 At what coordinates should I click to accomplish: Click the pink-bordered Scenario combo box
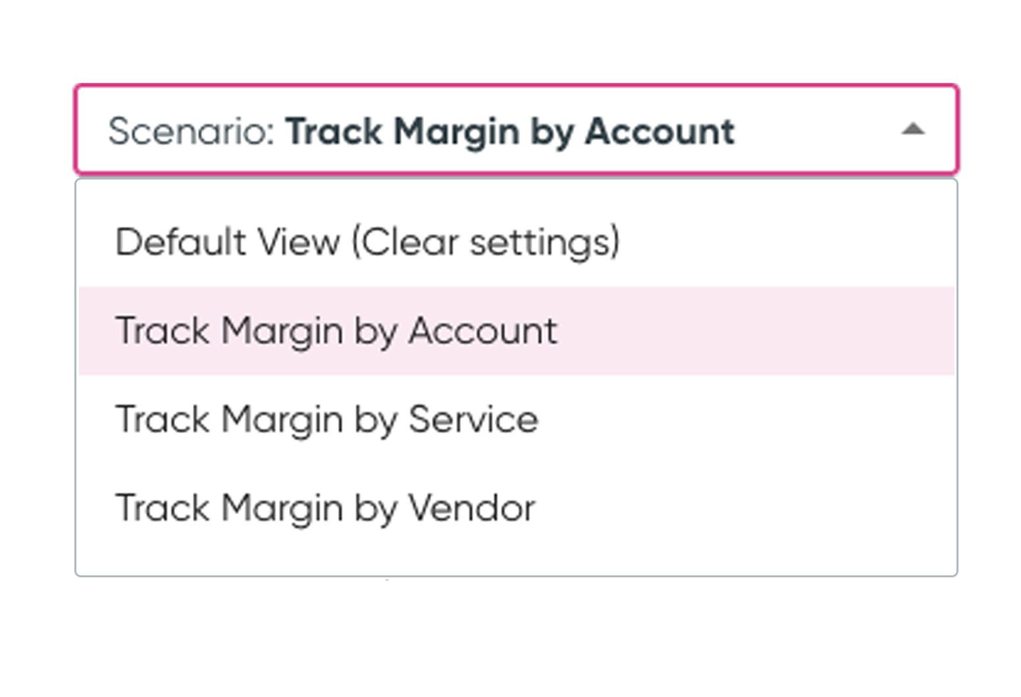[516, 130]
